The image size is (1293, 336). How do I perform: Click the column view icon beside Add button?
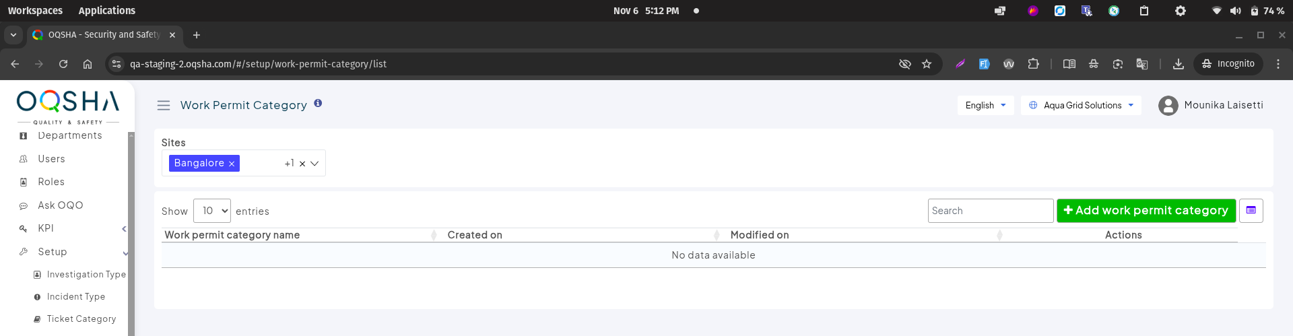pos(1251,211)
